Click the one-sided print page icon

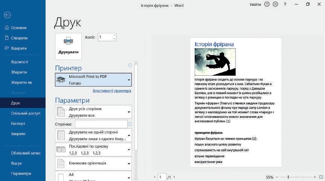click(x=61, y=135)
